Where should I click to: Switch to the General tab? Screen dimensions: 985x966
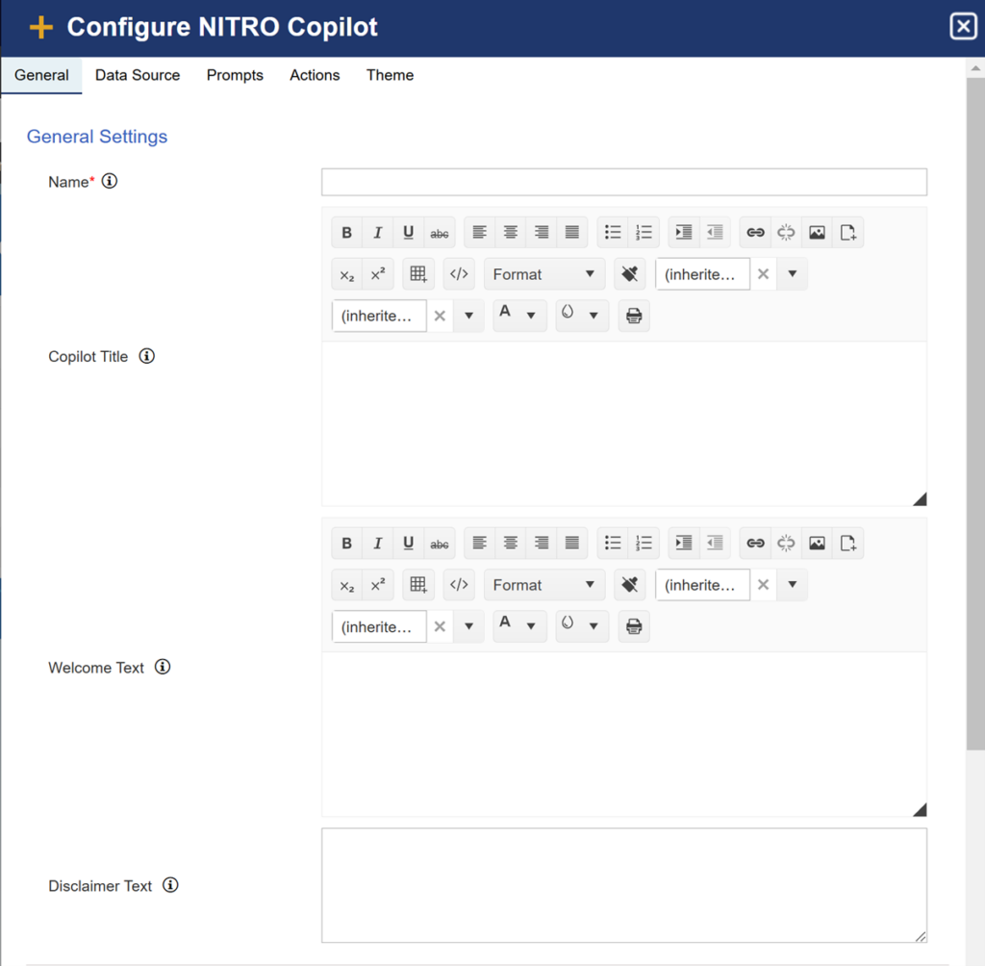click(x=41, y=75)
